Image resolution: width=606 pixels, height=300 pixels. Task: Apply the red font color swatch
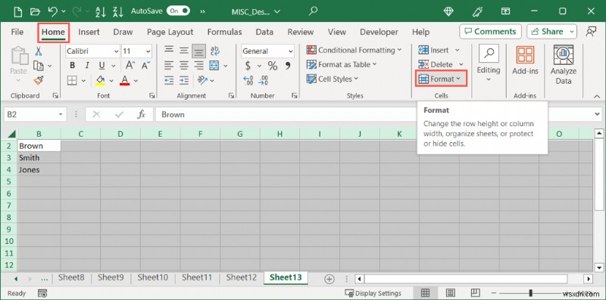pos(124,80)
